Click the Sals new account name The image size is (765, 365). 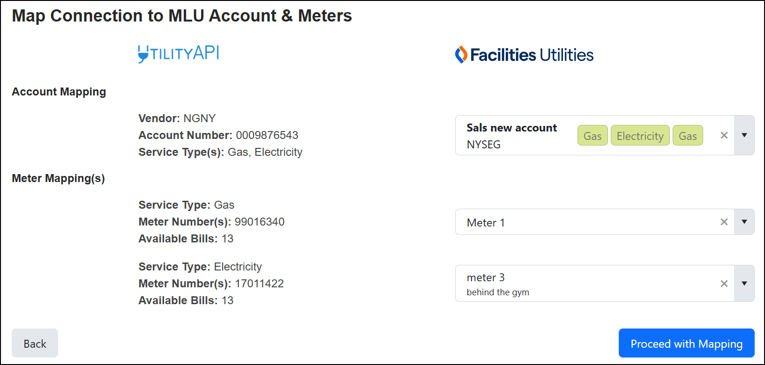click(511, 128)
